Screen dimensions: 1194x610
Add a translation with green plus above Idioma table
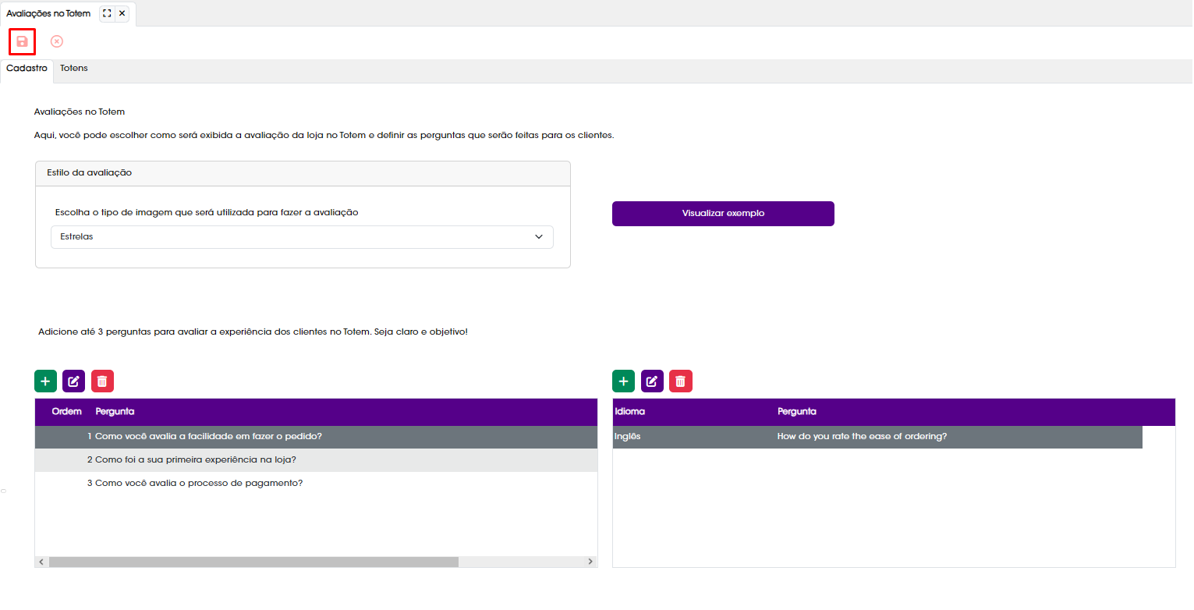624,381
